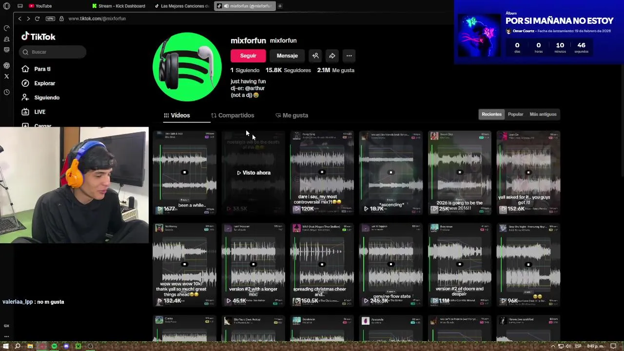Open Opera workspaces icon beside YouTube tab

20,6
